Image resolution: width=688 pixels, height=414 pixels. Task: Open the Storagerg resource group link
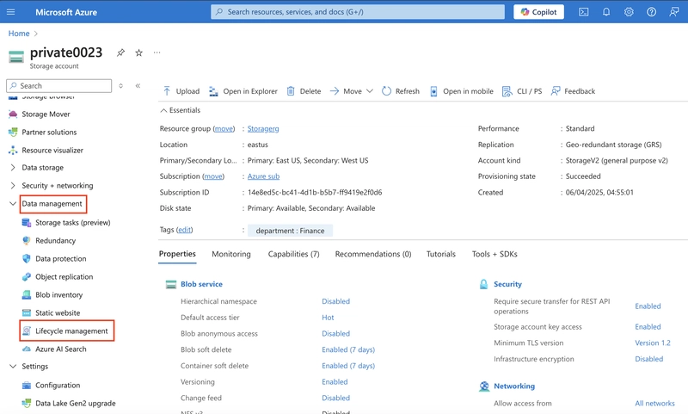pyautogui.click(x=263, y=128)
